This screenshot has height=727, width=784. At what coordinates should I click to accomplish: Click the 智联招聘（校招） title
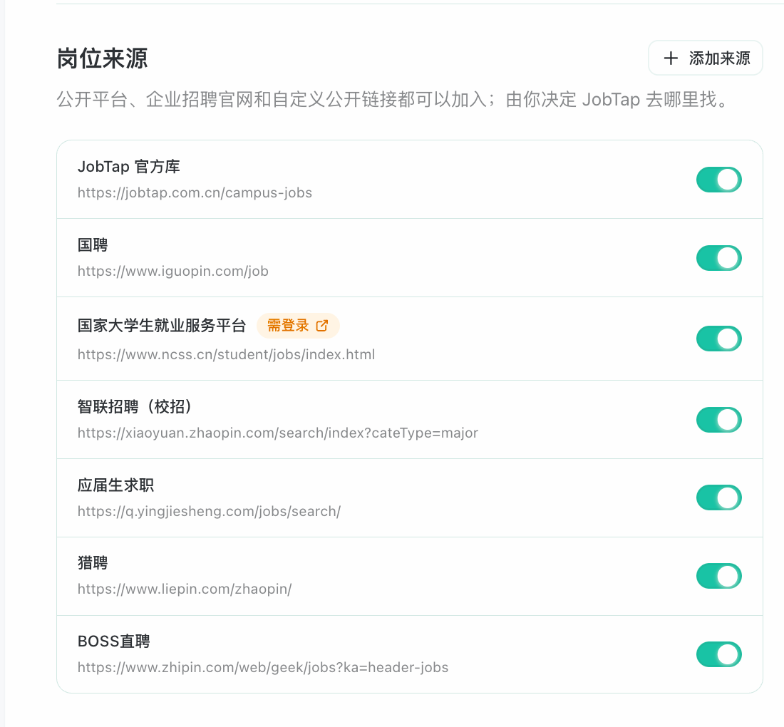click(x=135, y=406)
